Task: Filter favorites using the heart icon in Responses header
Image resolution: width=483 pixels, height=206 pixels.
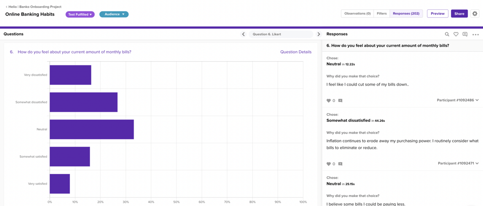Action: tap(456, 34)
